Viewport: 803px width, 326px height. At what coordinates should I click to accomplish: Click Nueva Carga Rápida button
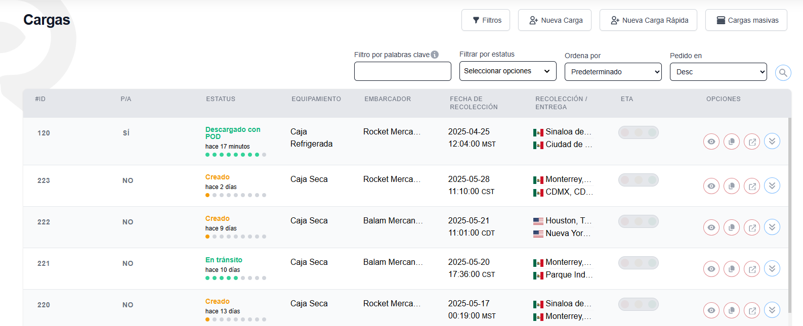pyautogui.click(x=648, y=20)
